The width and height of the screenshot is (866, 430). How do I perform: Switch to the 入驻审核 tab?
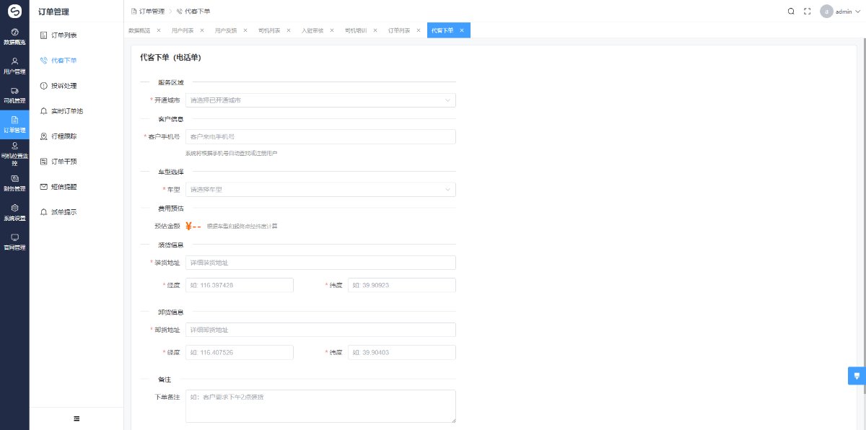(x=313, y=30)
